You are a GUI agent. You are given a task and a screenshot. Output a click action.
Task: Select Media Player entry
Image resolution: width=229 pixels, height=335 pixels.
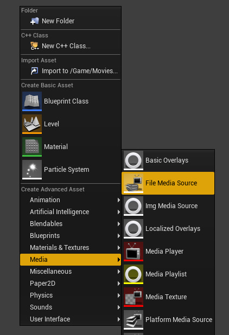tap(168, 252)
